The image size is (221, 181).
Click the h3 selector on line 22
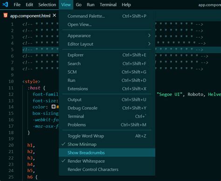[30, 158]
